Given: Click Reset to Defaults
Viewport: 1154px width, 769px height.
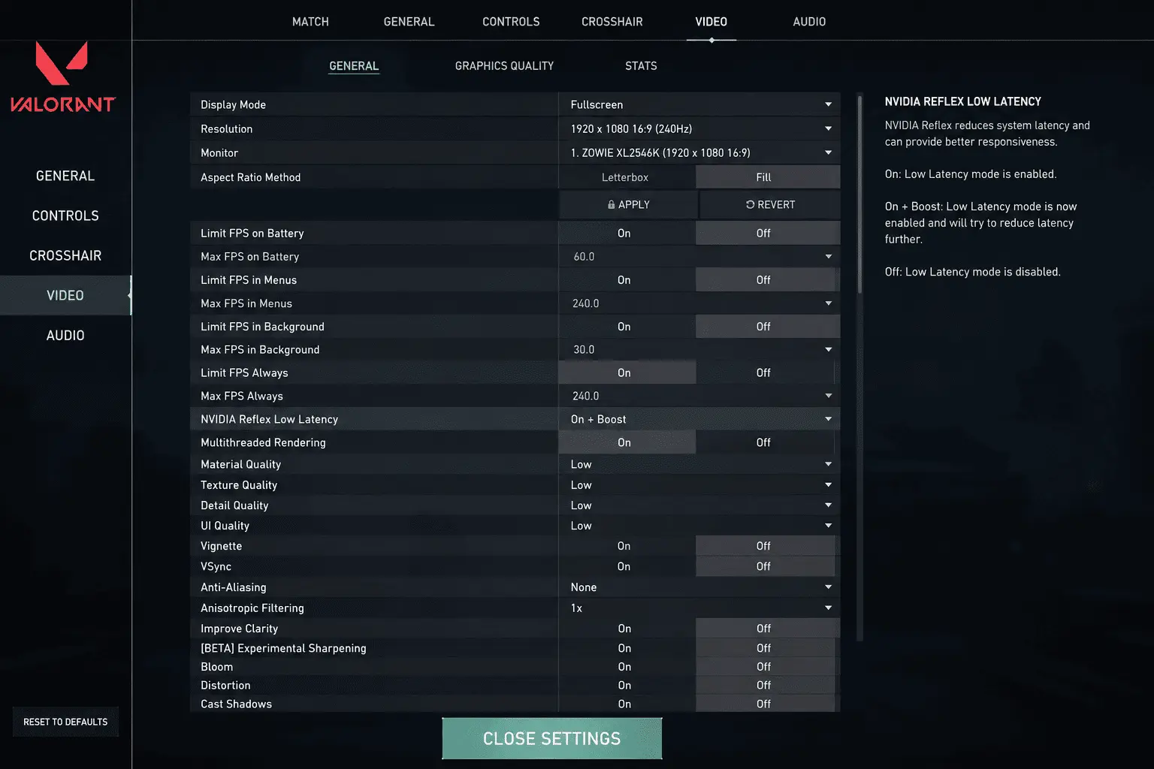Looking at the screenshot, I should (65, 722).
